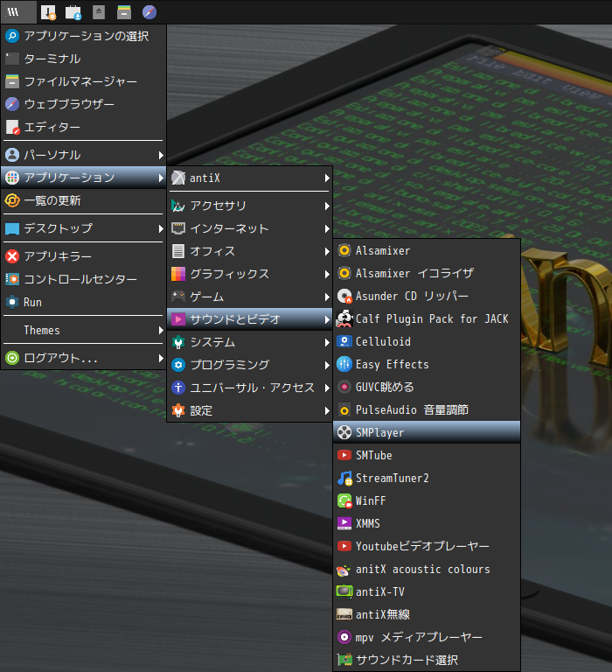Viewport: 612px width, 672px height.
Task: Open the プログラミング category
Action: [250, 365]
